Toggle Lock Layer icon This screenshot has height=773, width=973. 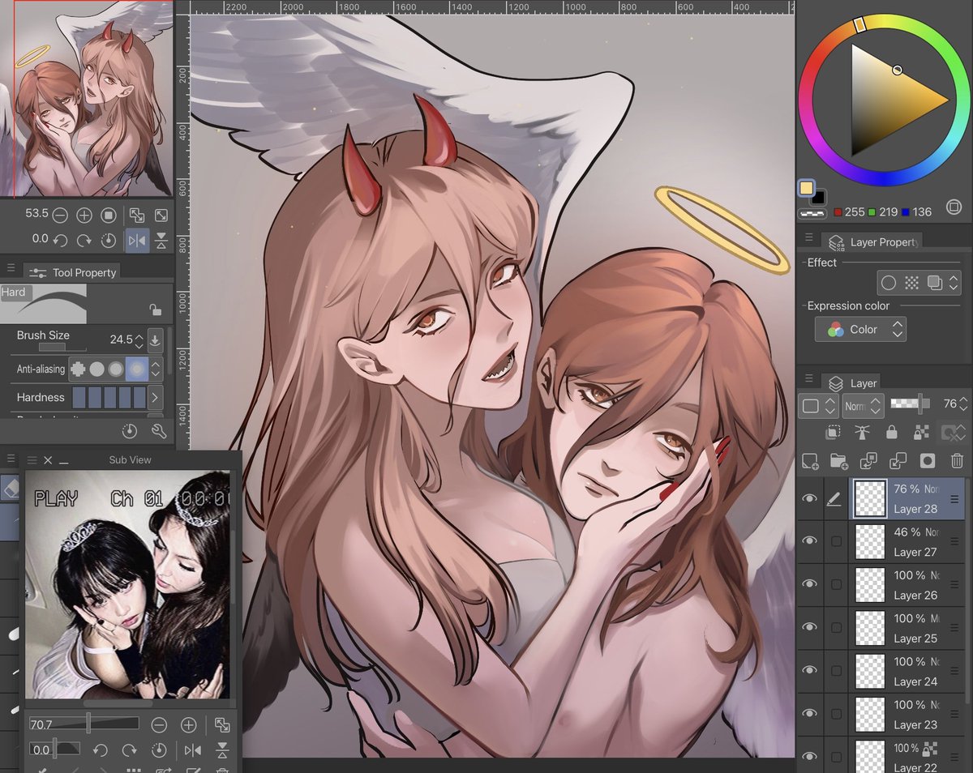[x=892, y=432]
